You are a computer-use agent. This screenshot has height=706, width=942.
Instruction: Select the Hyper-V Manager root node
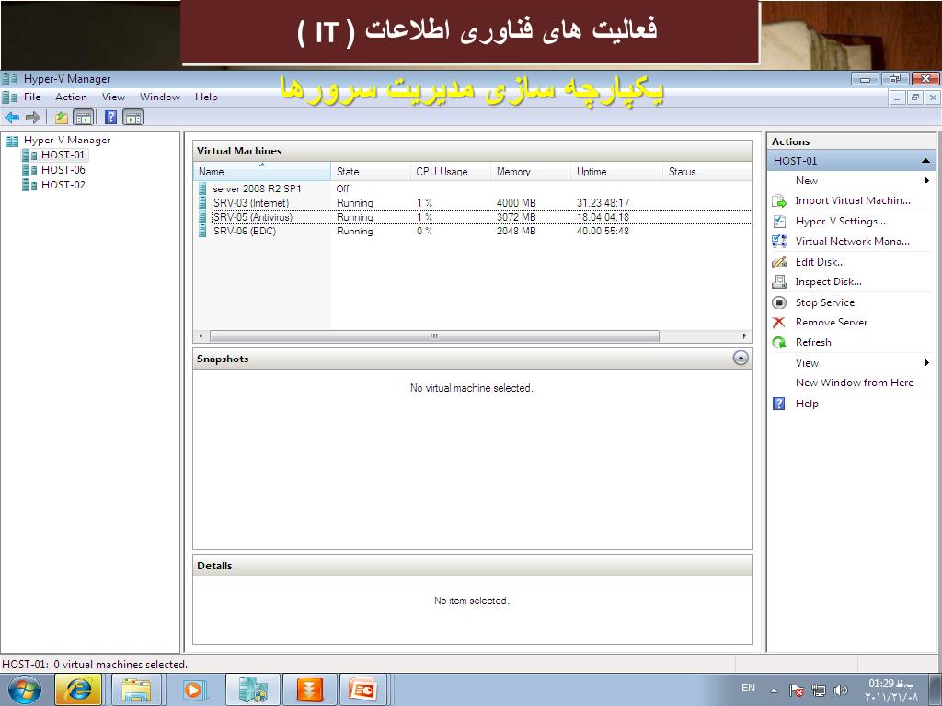click(66, 140)
